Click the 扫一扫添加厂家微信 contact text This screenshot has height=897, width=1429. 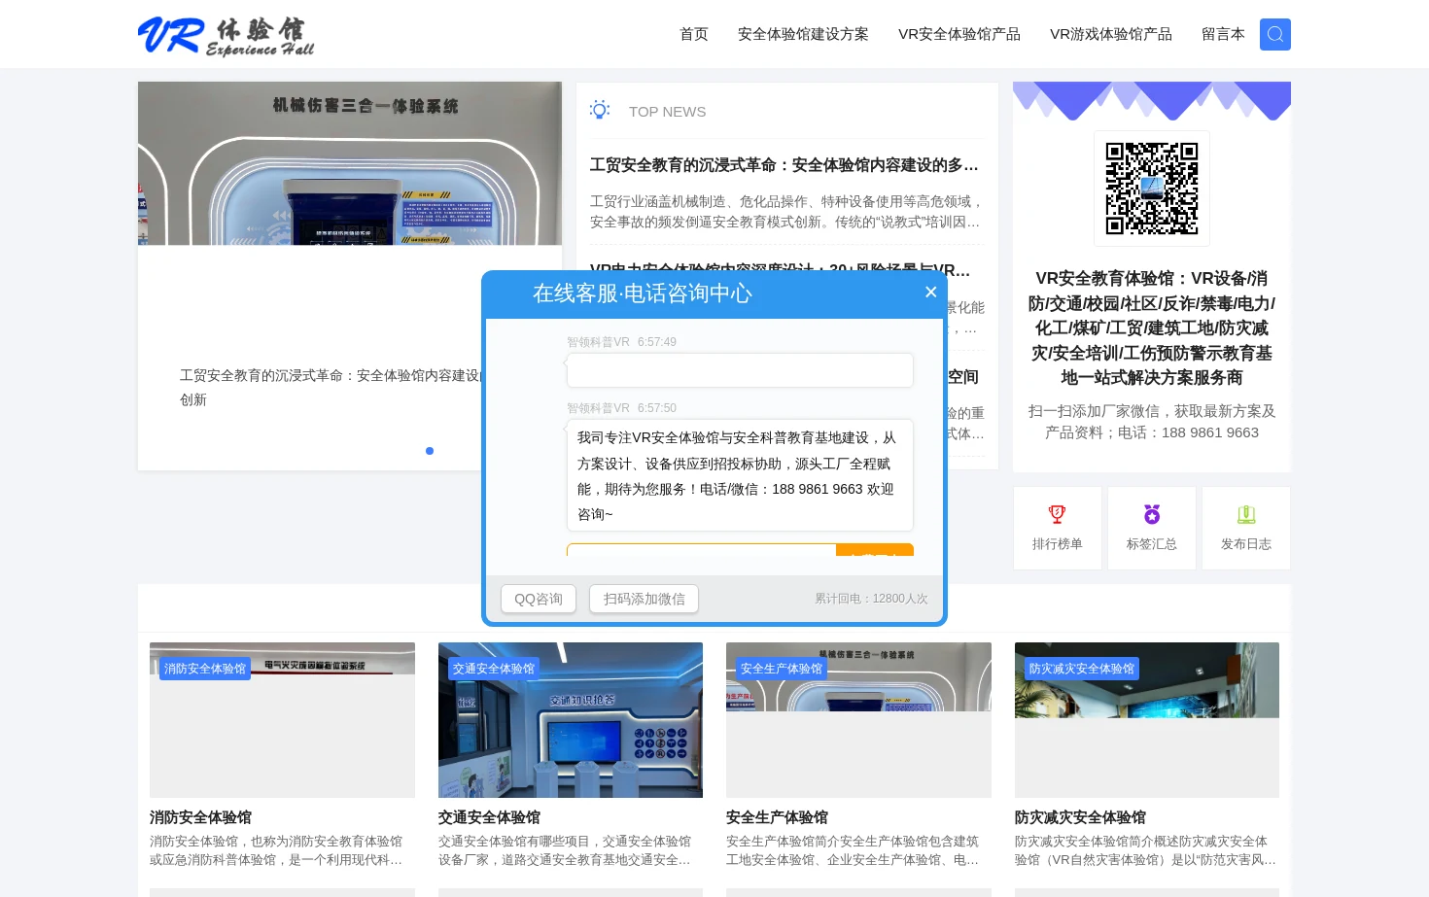(1152, 422)
